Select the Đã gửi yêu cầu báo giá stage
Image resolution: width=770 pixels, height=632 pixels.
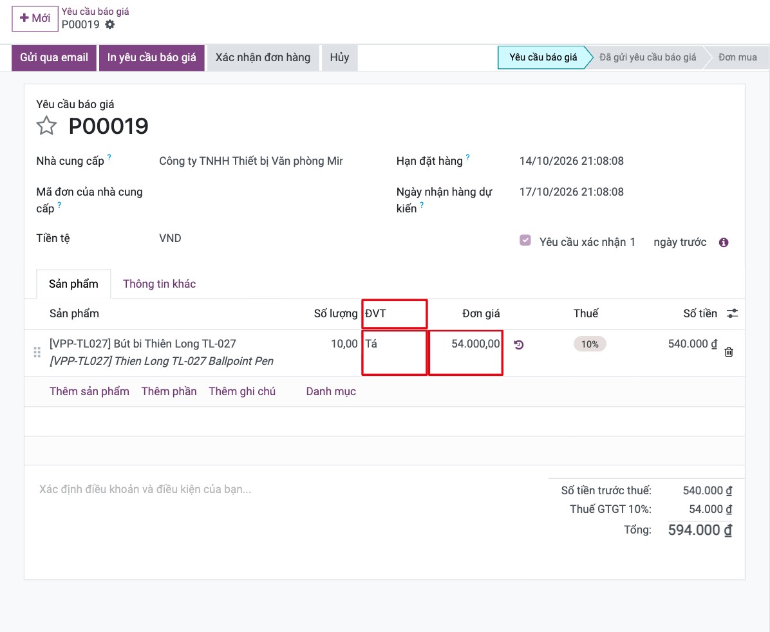[x=647, y=57]
